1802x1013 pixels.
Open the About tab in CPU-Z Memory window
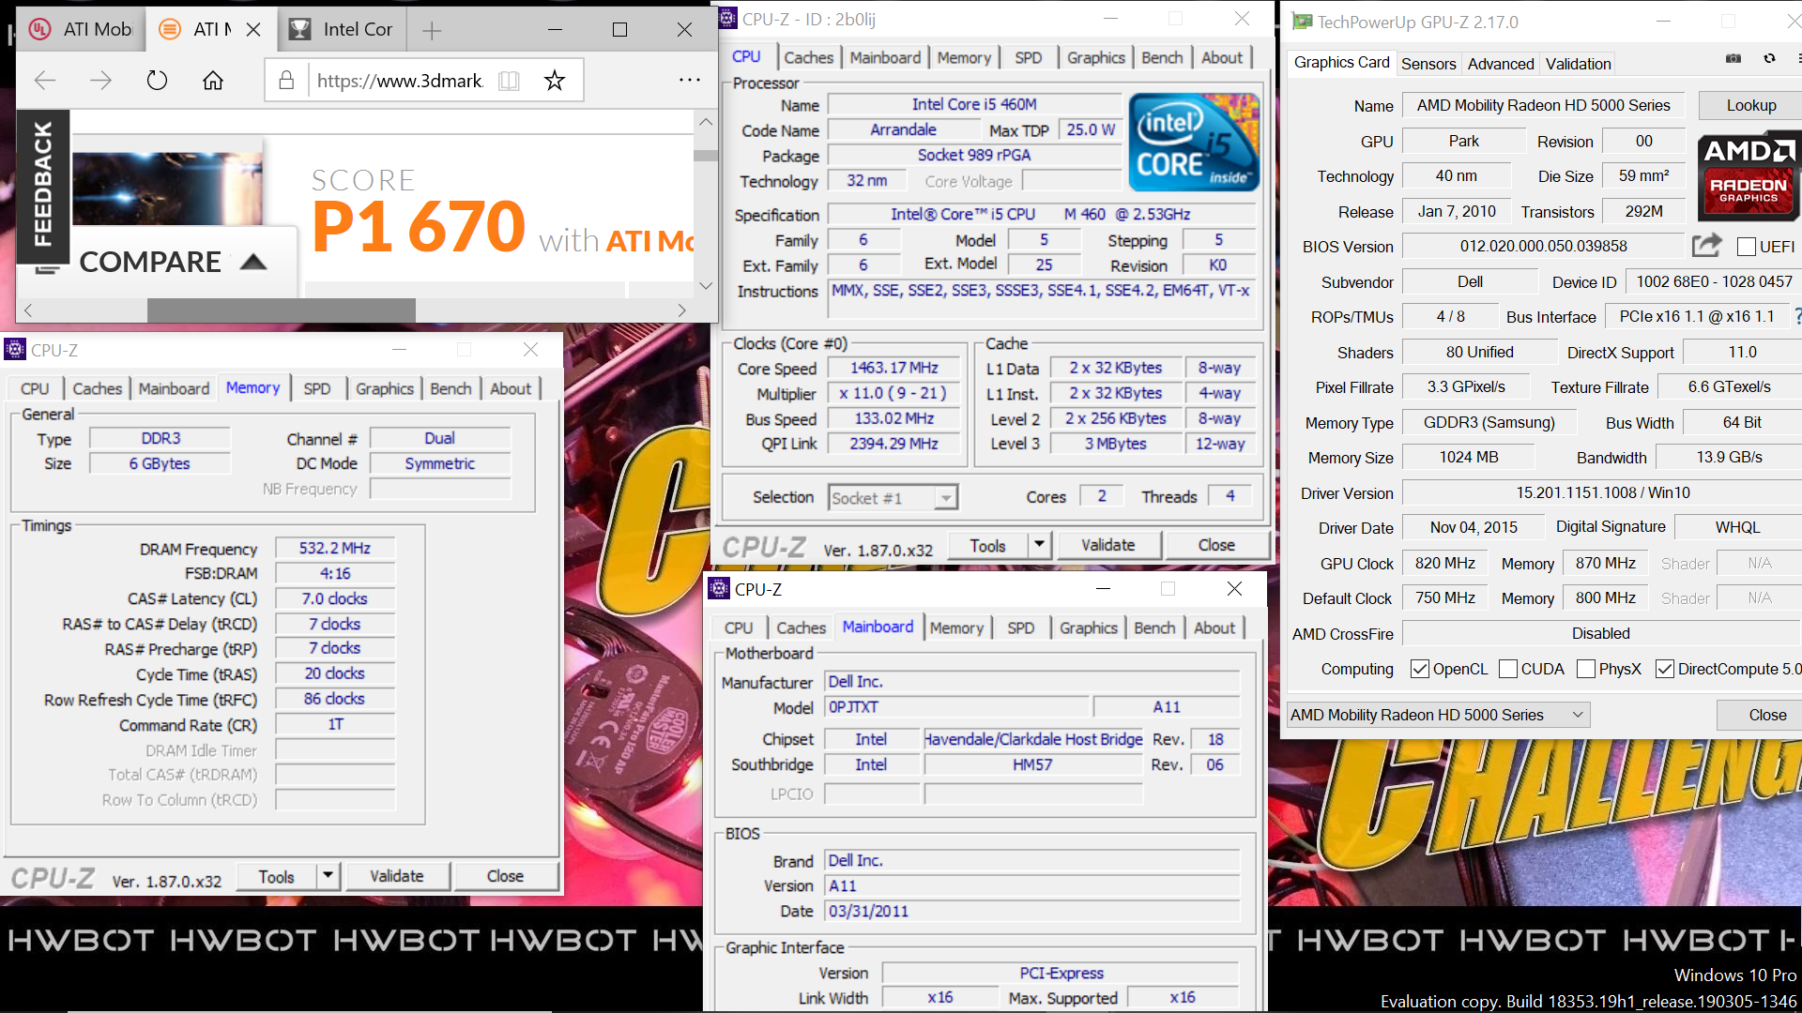pyautogui.click(x=511, y=388)
